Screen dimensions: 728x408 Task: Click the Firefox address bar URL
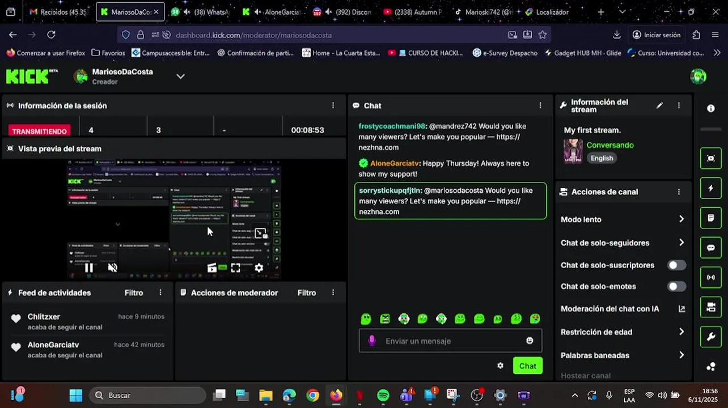253,35
